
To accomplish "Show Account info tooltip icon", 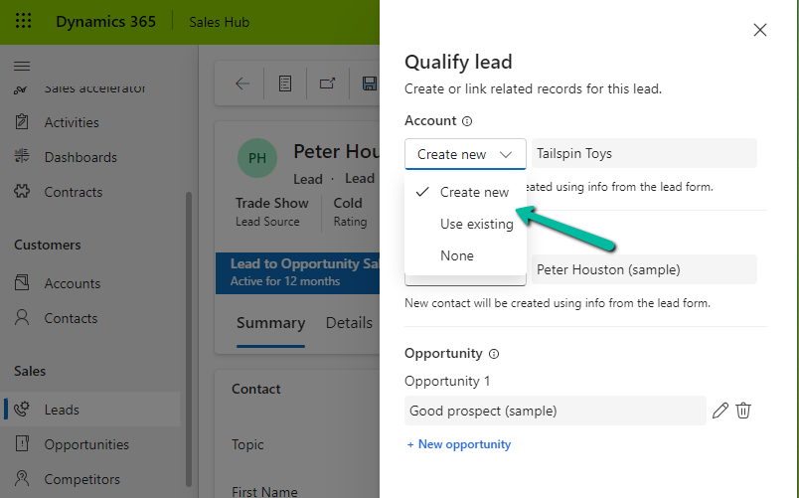I will click(467, 121).
